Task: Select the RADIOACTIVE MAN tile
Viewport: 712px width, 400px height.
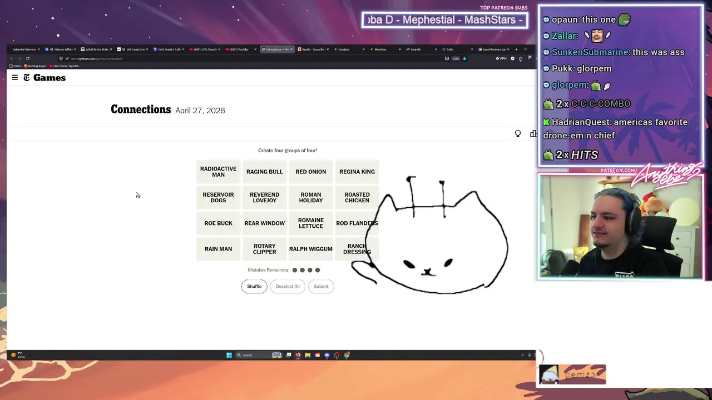Action: [218, 172]
